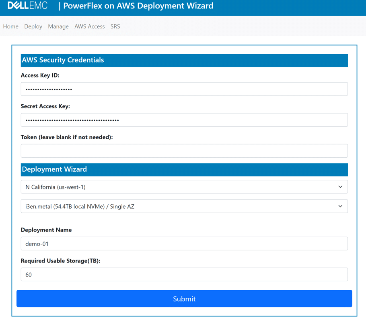Viewport: 366px width, 321px height.
Task: Click into Secret Access Key field
Action: (x=184, y=120)
